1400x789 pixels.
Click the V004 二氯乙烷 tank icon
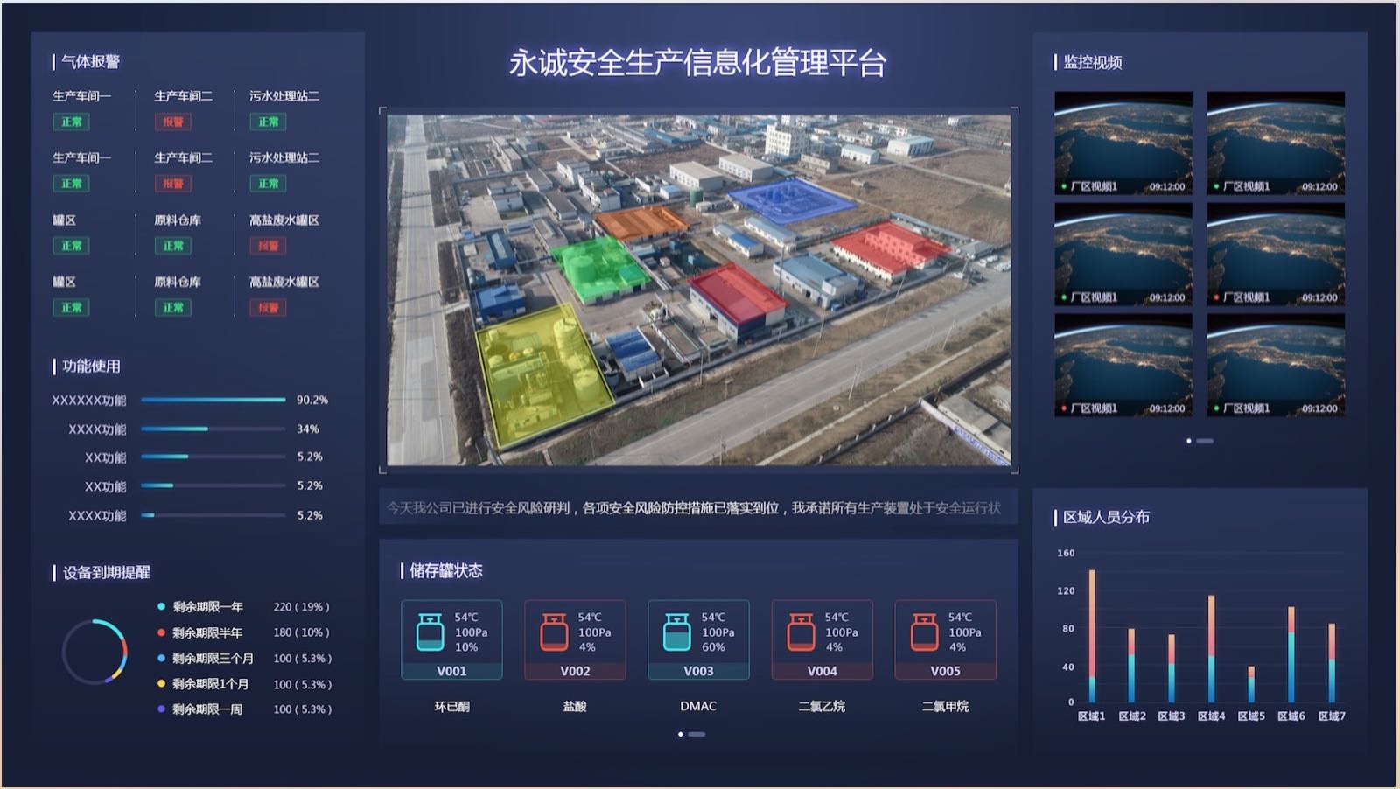tap(801, 632)
